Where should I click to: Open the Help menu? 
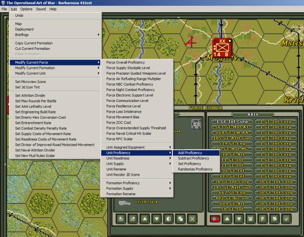[x=53, y=9]
